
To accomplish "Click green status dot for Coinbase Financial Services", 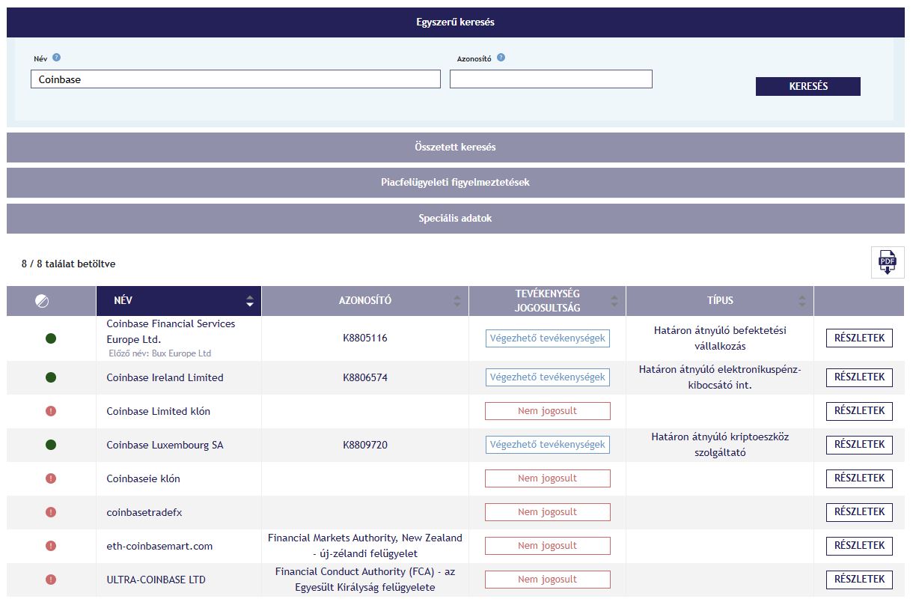I will click(x=51, y=338).
